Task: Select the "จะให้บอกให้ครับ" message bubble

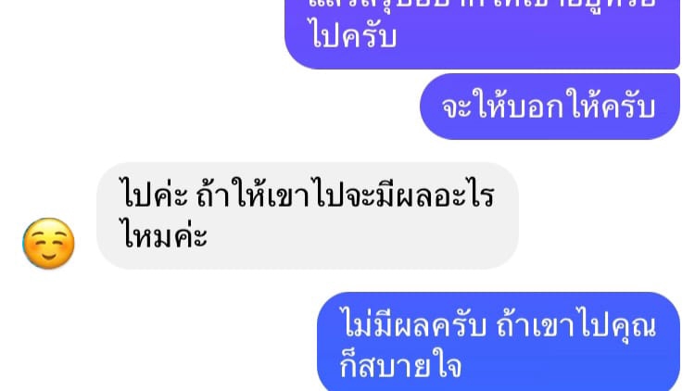Action: (x=550, y=107)
